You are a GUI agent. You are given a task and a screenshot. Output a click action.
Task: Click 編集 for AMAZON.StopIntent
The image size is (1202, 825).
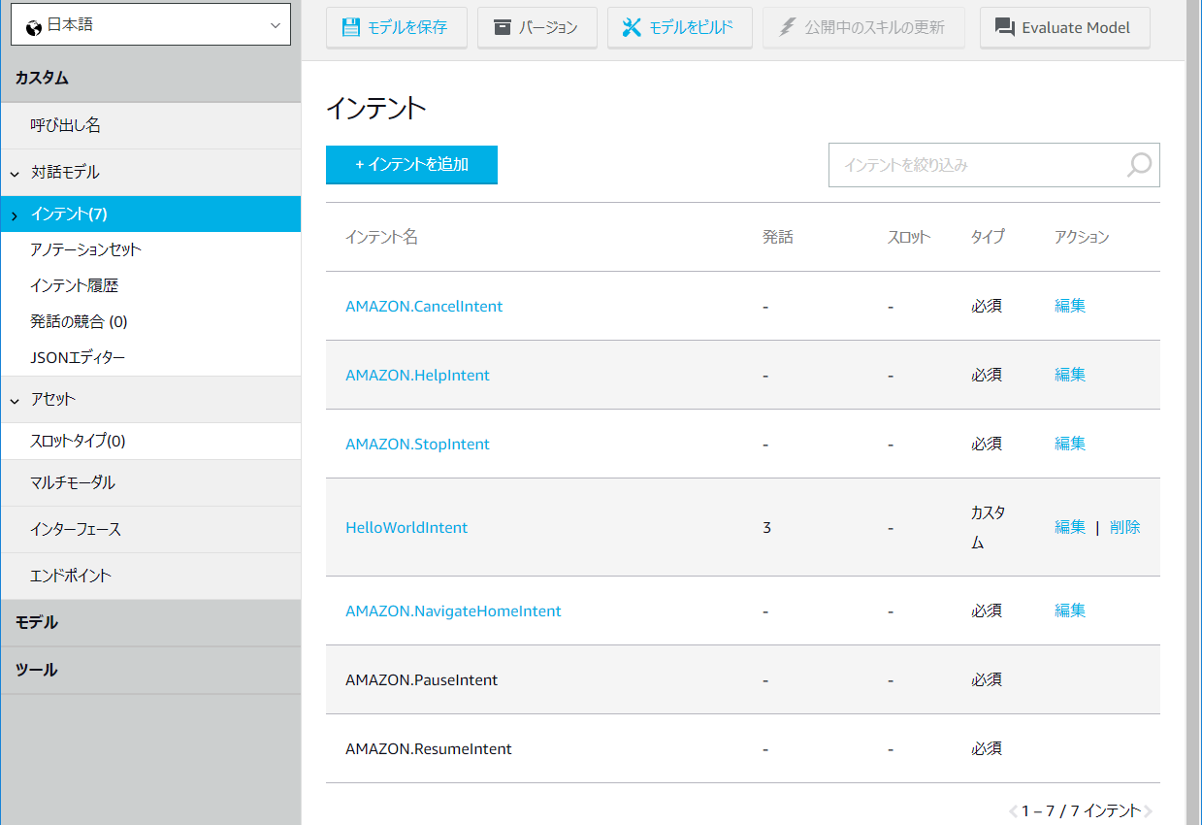pyautogui.click(x=1070, y=443)
